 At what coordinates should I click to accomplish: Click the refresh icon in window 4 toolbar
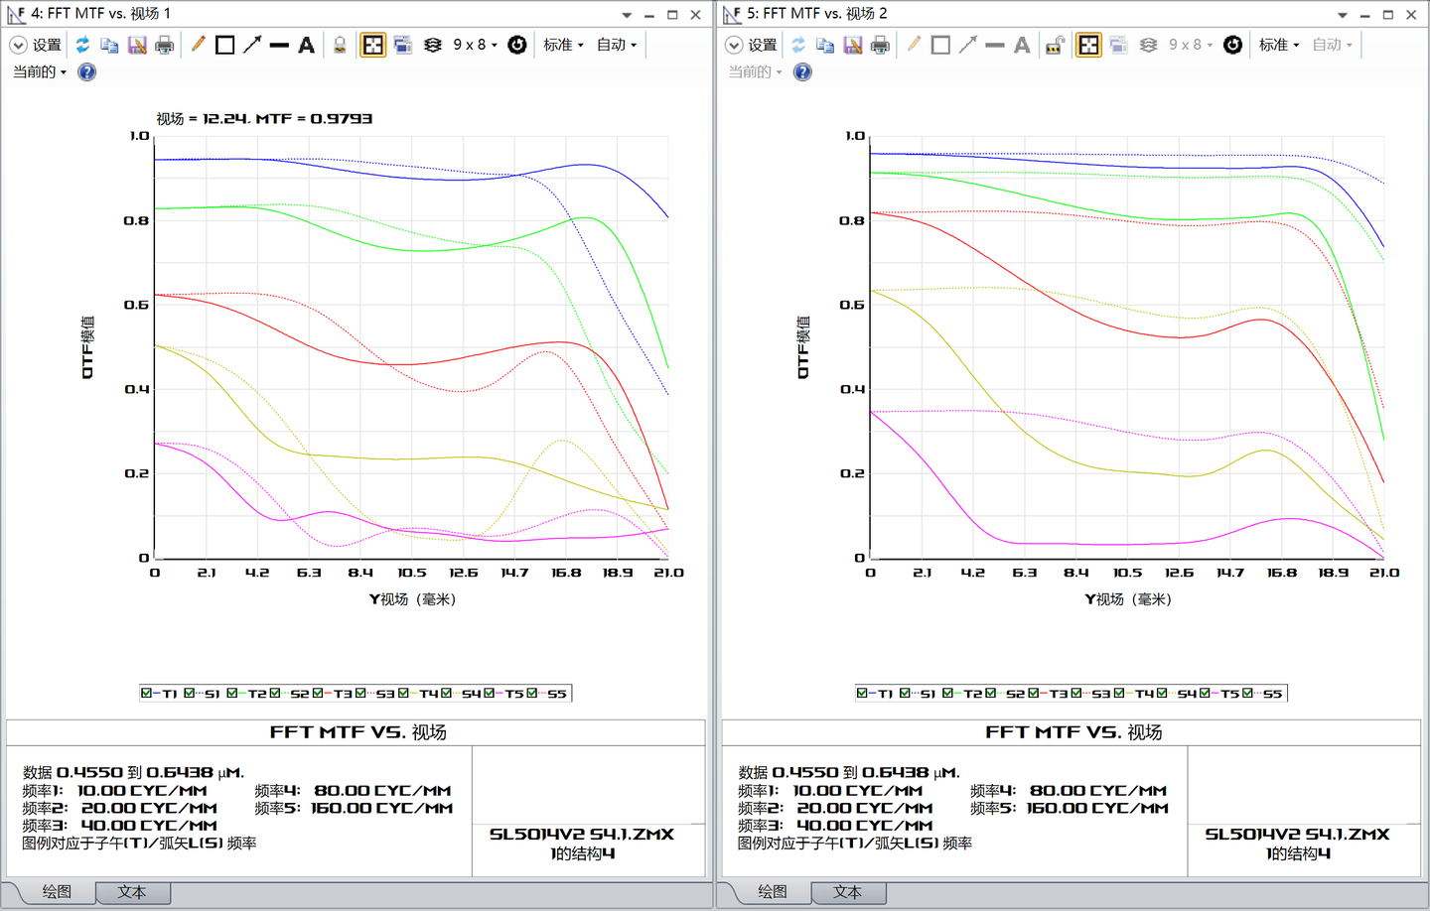[82, 45]
